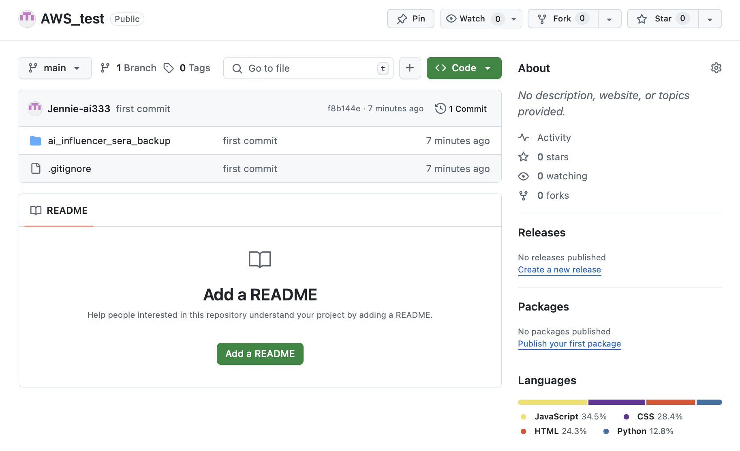Viewport: 740px width, 451px height.
Task: Click the purple CSS segment of language bar
Action: [617, 402]
